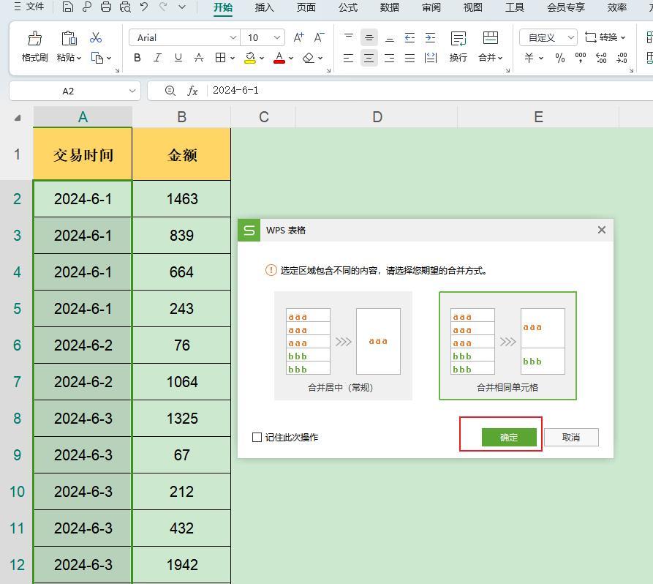Select column B header
653x584 pixels.
pos(181,116)
